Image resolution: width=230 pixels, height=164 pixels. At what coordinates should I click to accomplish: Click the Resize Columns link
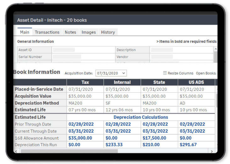(180, 73)
